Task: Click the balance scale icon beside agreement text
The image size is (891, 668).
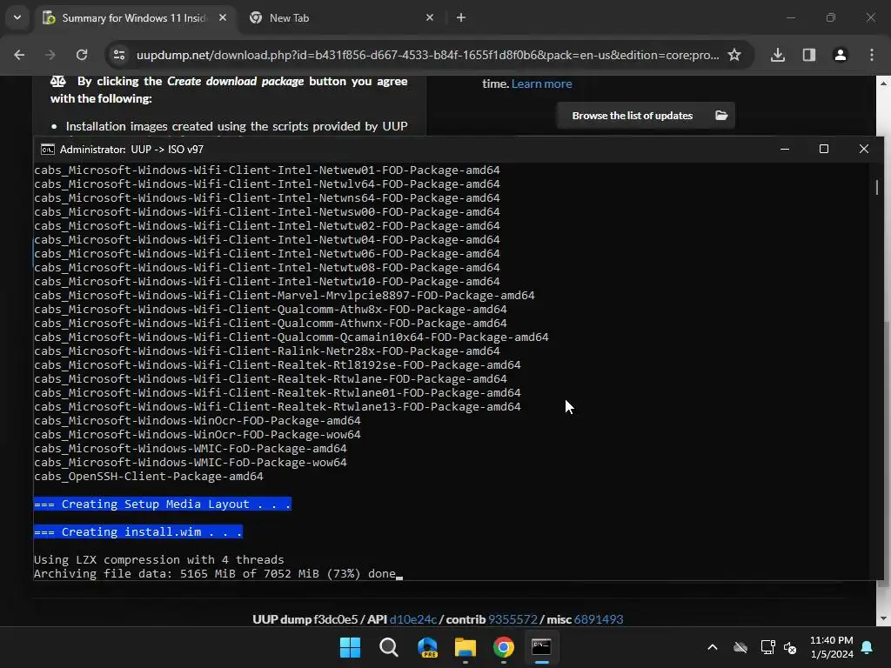Action: 58,81
